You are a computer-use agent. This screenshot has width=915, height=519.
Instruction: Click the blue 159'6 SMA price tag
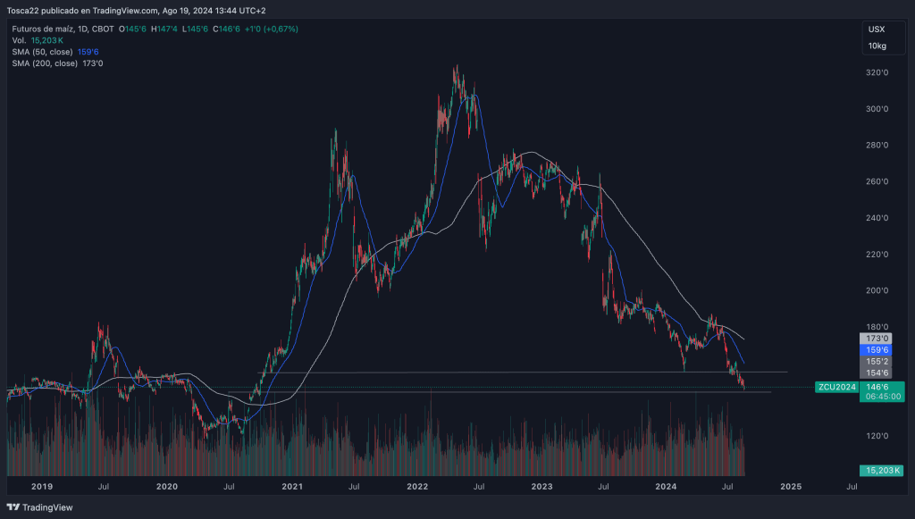pyautogui.click(x=876, y=350)
